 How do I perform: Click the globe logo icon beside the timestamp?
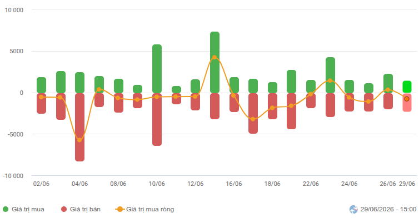click(x=353, y=210)
